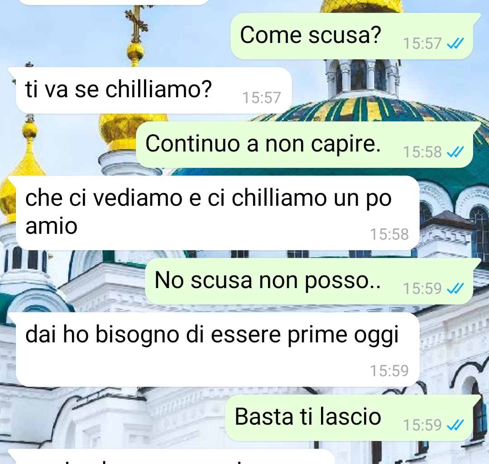489x464 pixels.
Task: Tap the 'Basta ti lascio' message bubble
Action: click(x=349, y=417)
